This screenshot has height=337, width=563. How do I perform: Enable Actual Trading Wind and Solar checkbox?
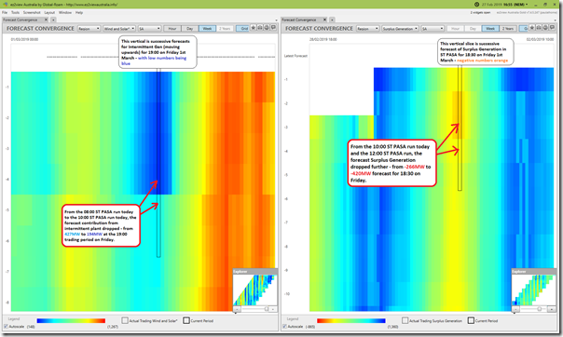[125, 320]
